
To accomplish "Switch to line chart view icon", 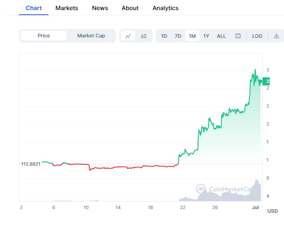I will (x=128, y=36).
